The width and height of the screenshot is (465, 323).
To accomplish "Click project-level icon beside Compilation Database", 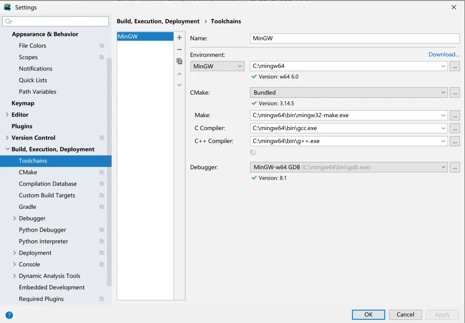I will point(102,184).
